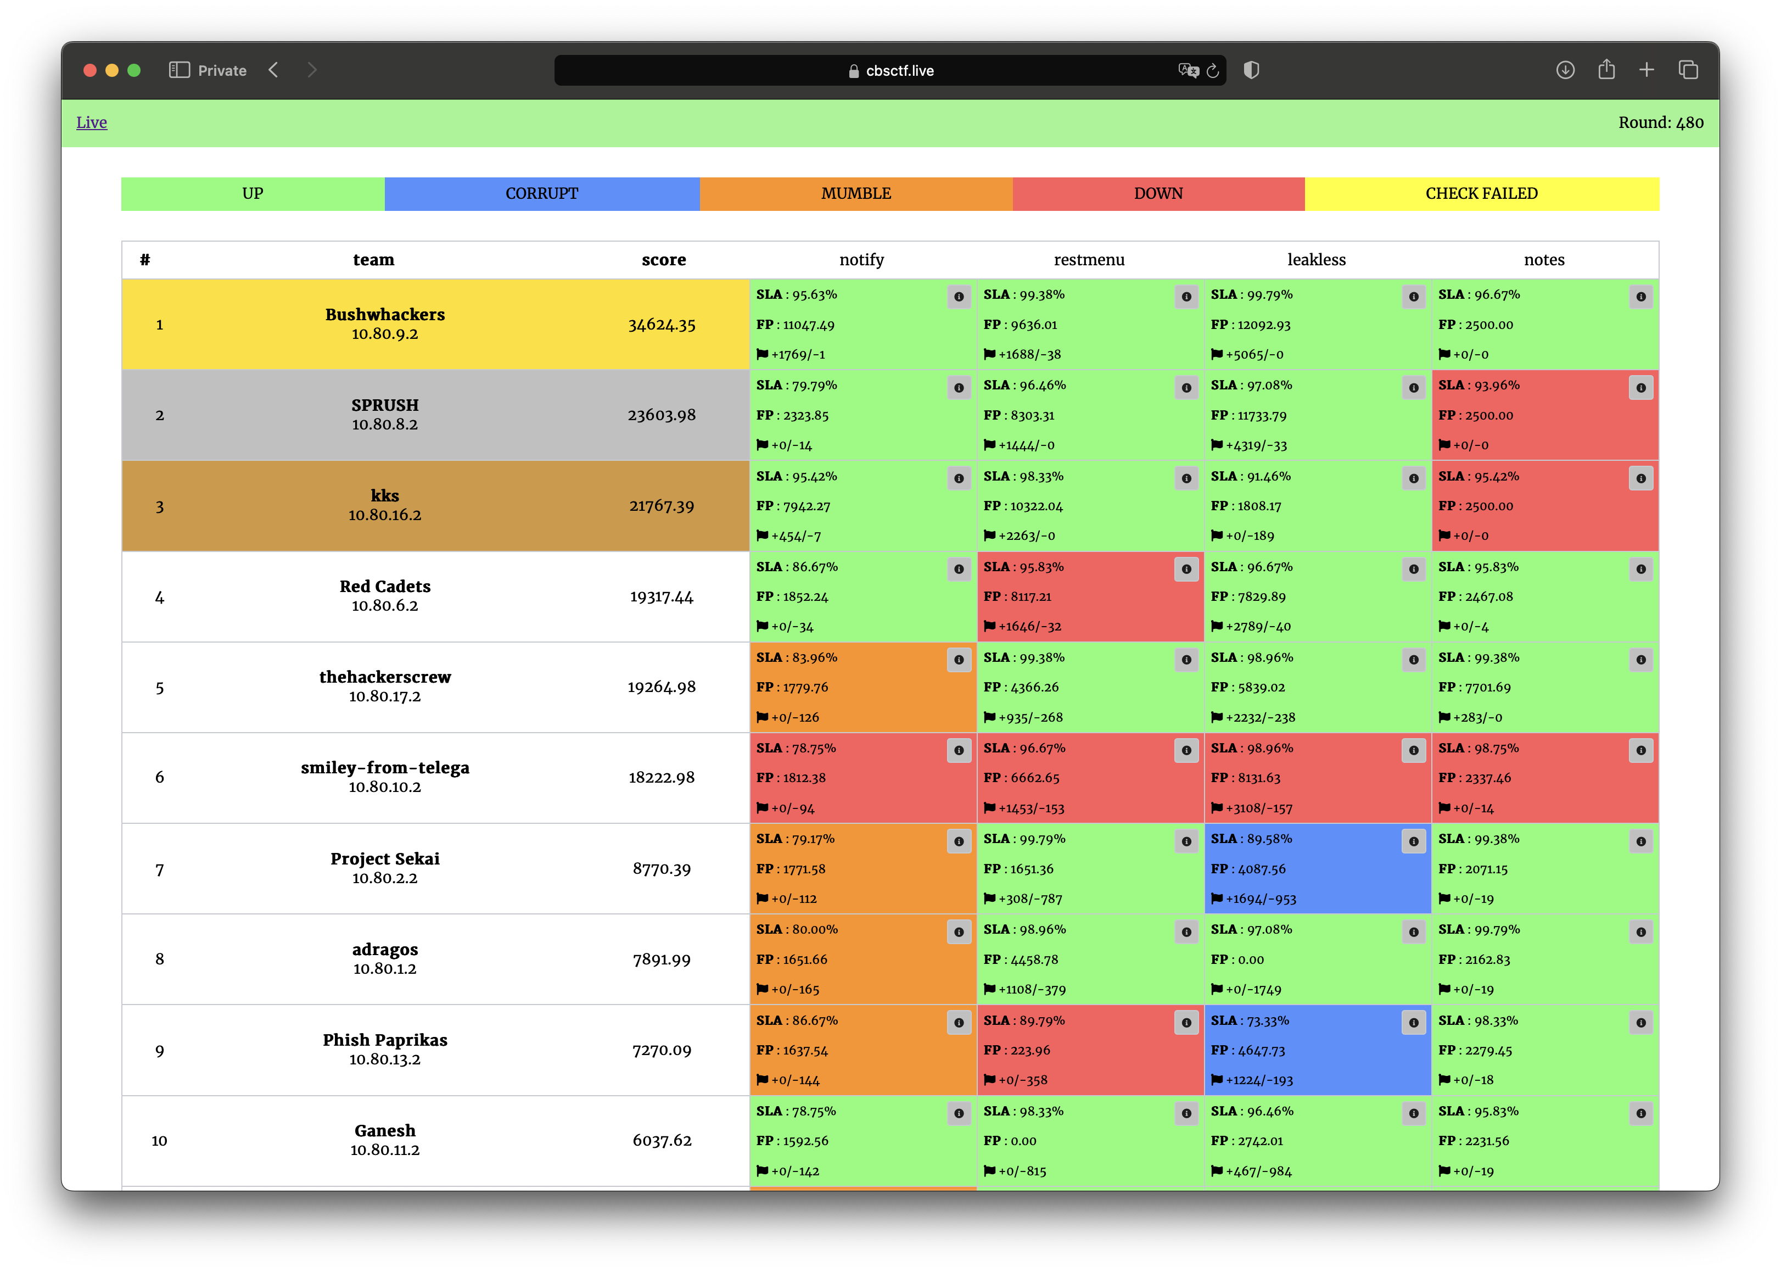Reload the cbsctf.live page
This screenshot has height=1272, width=1781.
click(x=1213, y=70)
